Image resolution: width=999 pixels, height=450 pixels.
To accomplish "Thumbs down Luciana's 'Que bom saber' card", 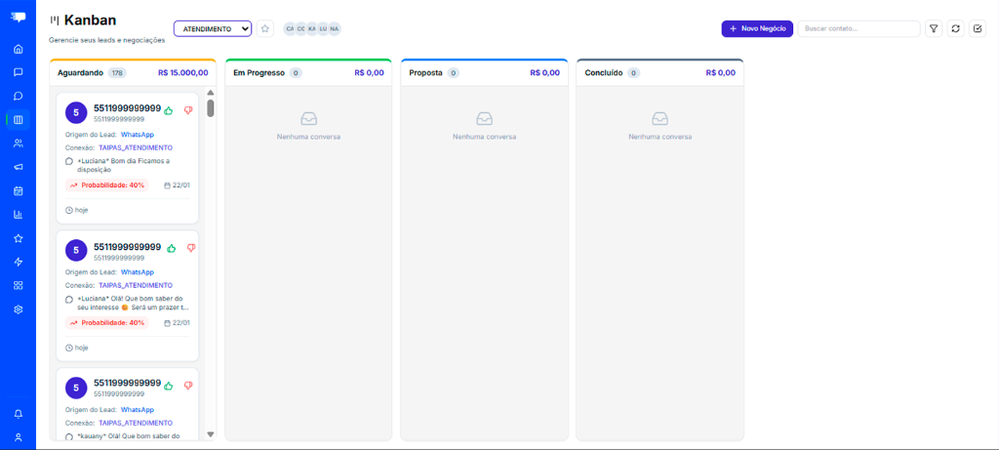I will 191,248.
